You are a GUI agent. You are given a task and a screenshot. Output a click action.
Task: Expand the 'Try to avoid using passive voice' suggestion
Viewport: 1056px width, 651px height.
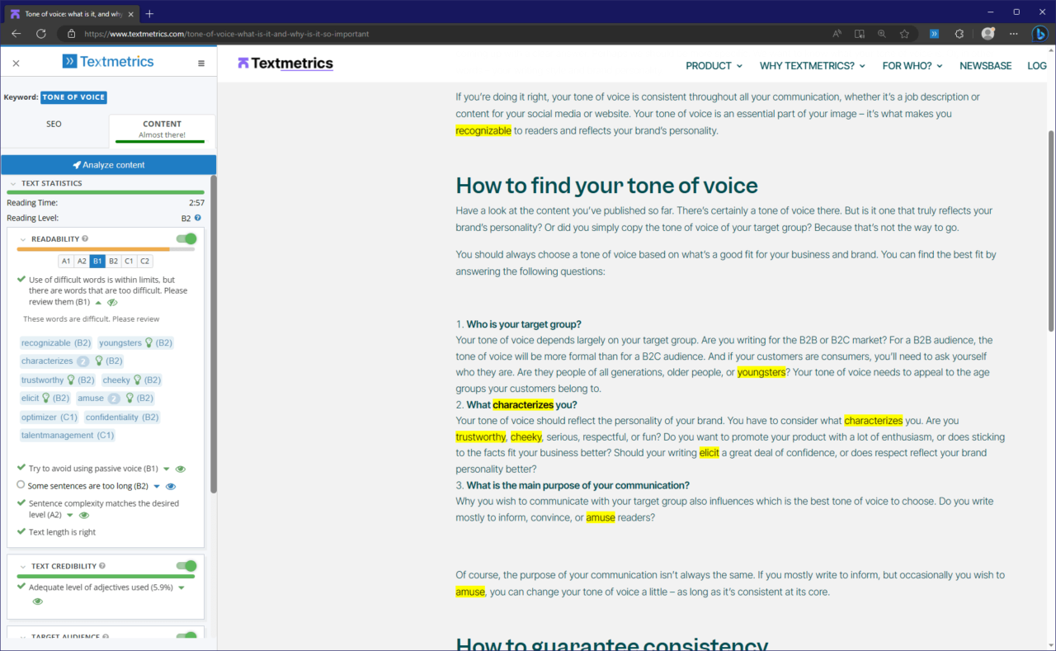coord(166,468)
